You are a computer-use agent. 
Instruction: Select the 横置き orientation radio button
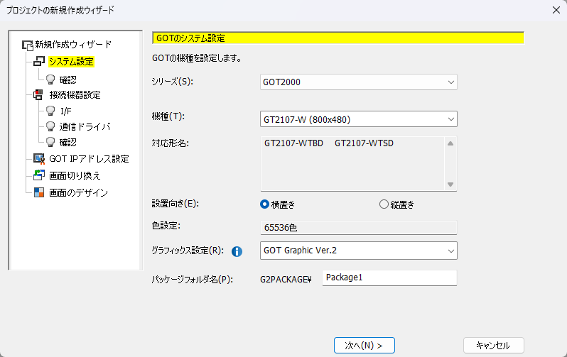coord(265,204)
